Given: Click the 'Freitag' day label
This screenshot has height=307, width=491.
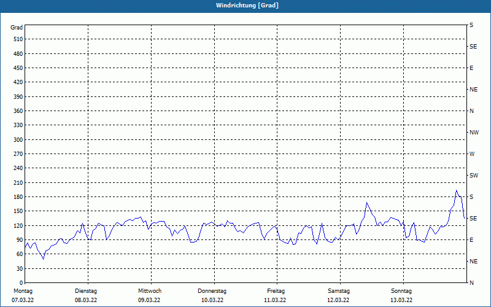Looking at the screenshot, I should 276,291.
